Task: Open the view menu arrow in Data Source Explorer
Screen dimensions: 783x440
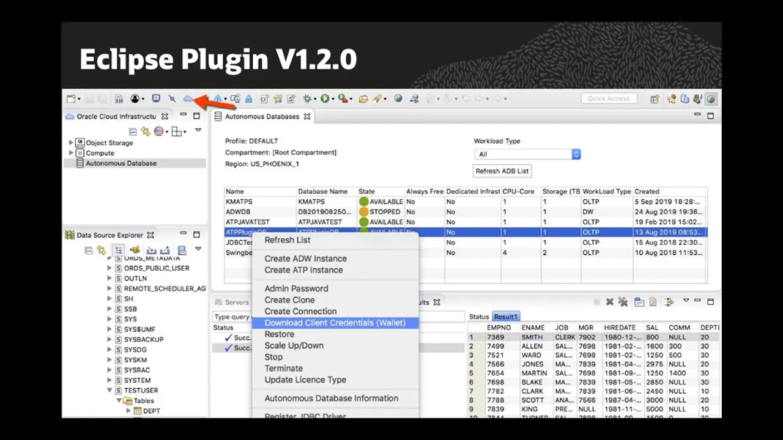Action: tap(198, 249)
